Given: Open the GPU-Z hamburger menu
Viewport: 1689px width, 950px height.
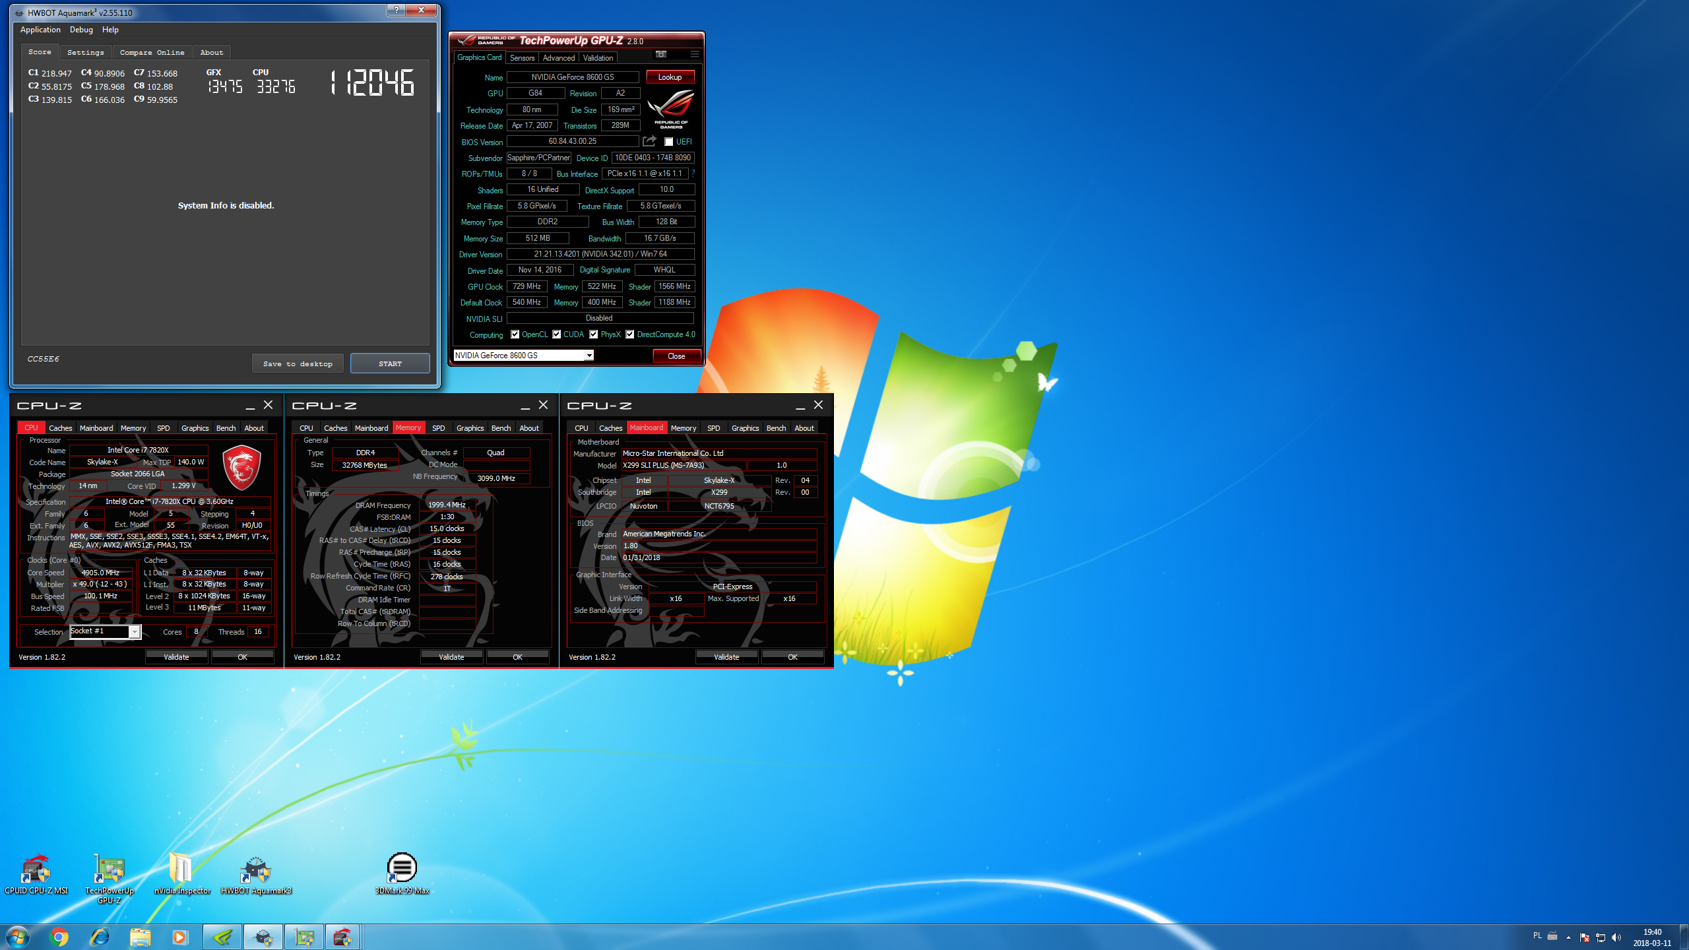Looking at the screenshot, I should click(x=694, y=54).
